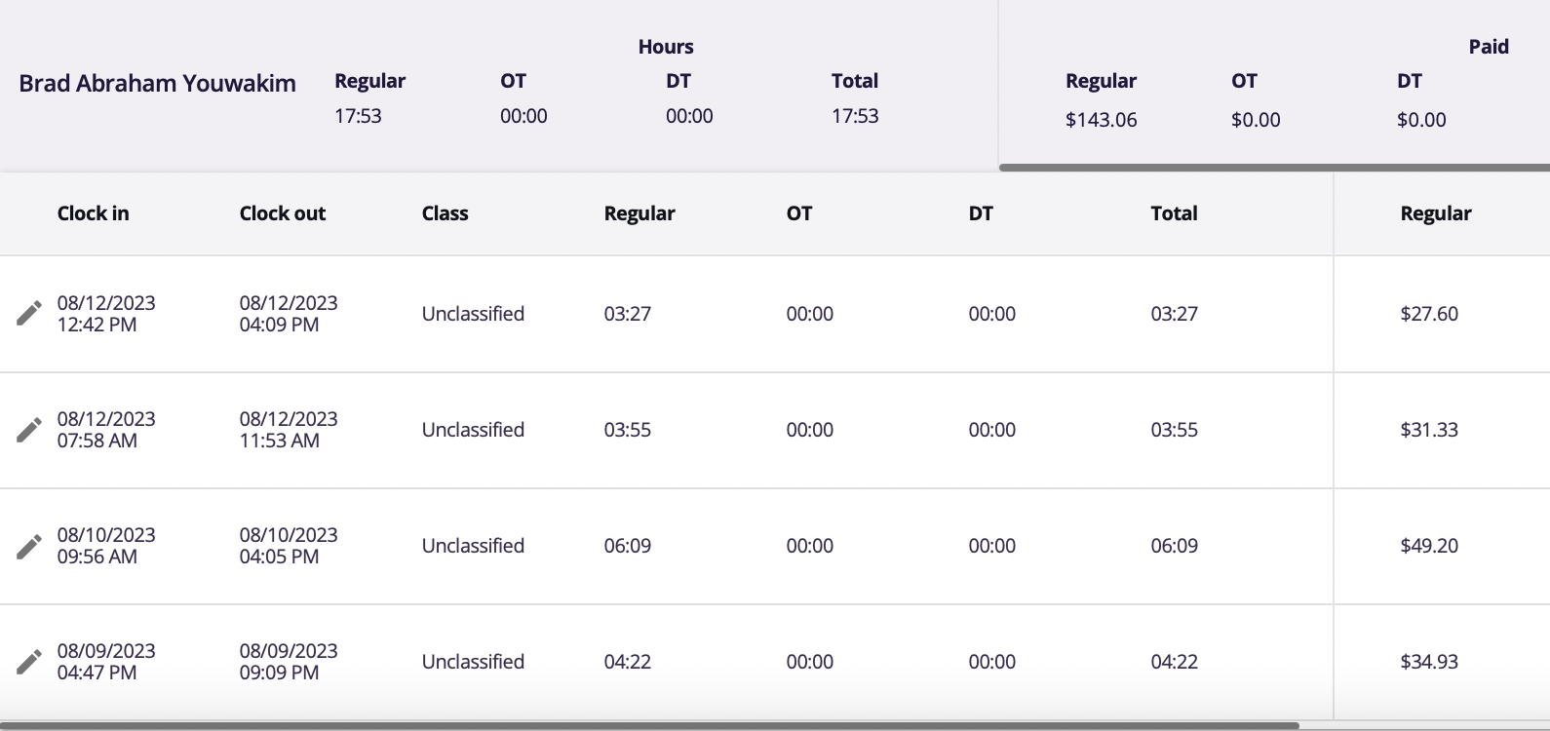This screenshot has width=1550, height=731.
Task: Open editor for 08/09/2023 04:47 PM shift
Action: click(x=29, y=662)
